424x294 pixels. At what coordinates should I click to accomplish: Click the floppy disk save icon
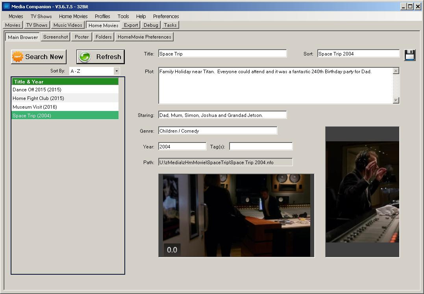tap(409, 55)
